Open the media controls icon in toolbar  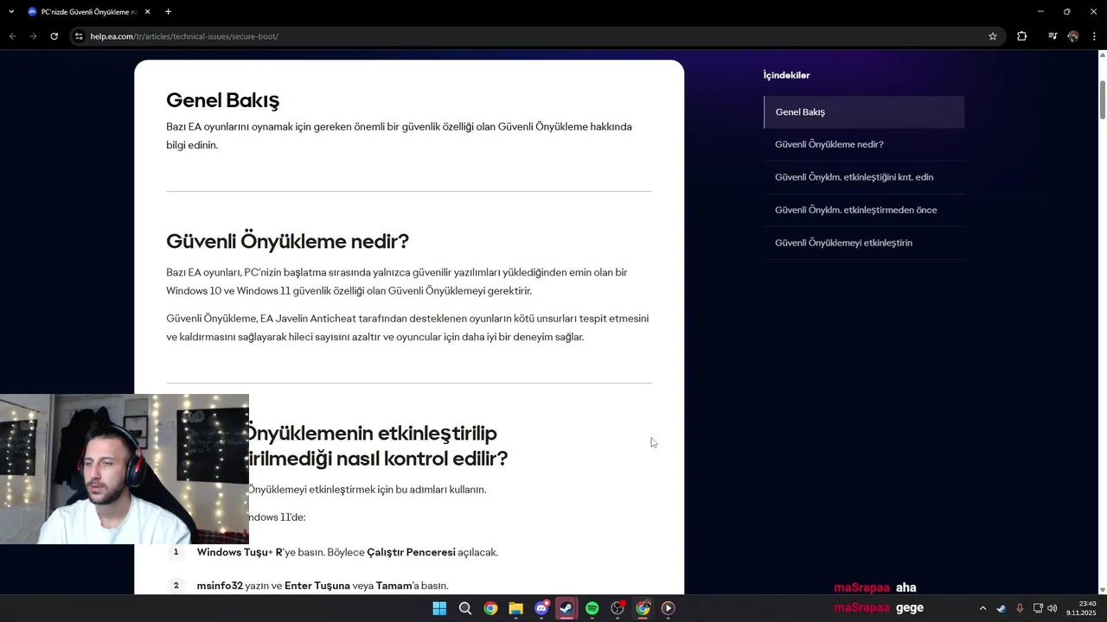click(1053, 36)
